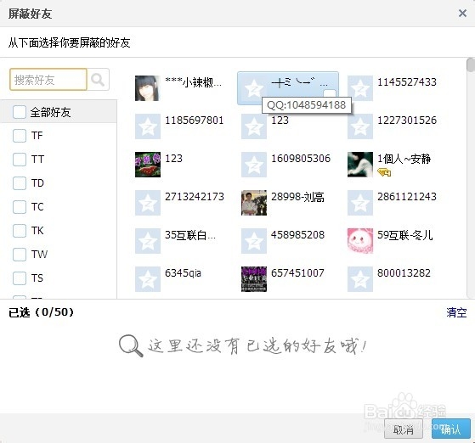Click default avatar next to 2713242173
The width and height of the screenshot is (475, 443).
(x=148, y=203)
